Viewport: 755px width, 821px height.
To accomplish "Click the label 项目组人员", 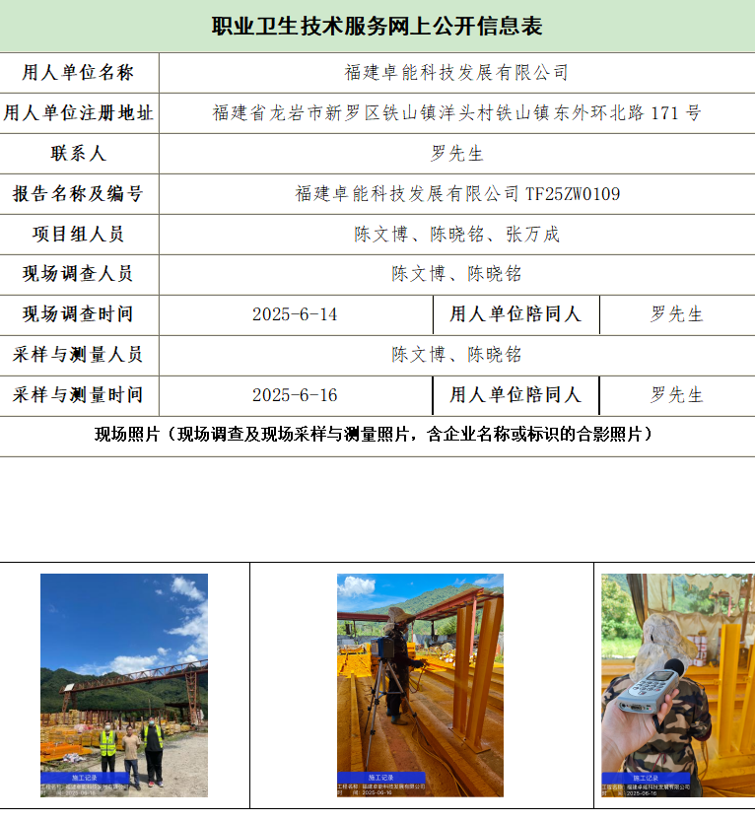I will (x=78, y=234).
